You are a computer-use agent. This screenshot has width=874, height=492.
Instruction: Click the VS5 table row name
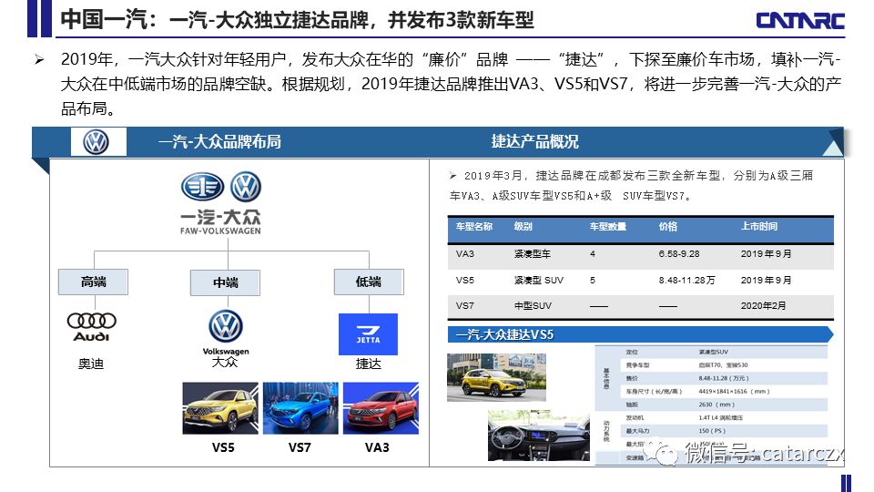click(x=465, y=280)
